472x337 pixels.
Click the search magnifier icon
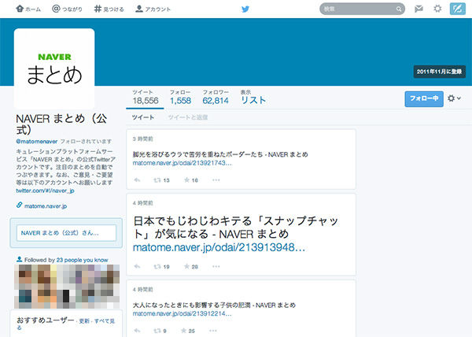pos(399,9)
